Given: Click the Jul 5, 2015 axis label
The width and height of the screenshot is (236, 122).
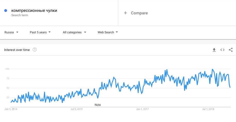Looking at the screenshot, I should point(77,109).
